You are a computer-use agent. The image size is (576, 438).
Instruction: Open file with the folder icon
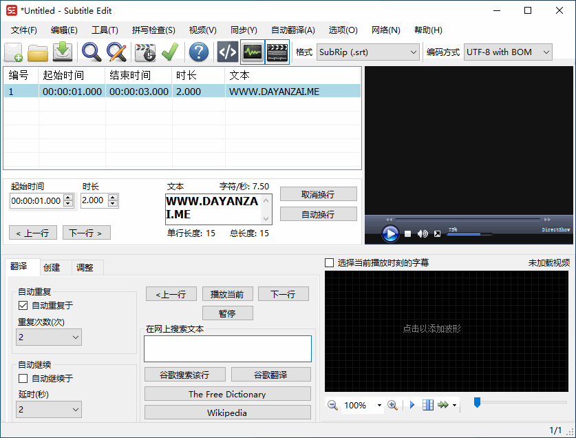(x=38, y=52)
